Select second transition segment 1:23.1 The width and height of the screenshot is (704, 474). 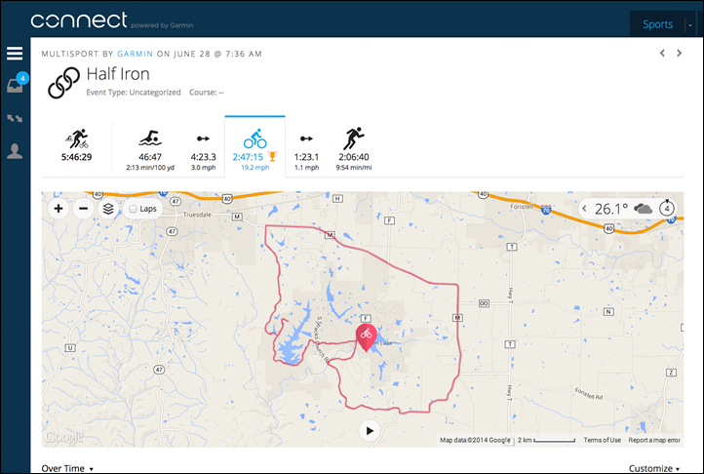(x=306, y=152)
